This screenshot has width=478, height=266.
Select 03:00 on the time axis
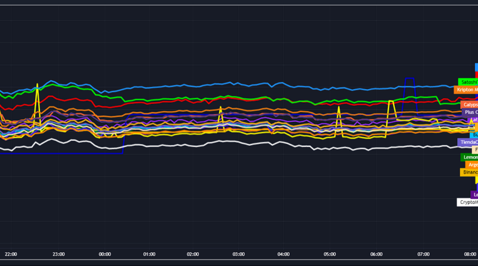(x=239, y=254)
